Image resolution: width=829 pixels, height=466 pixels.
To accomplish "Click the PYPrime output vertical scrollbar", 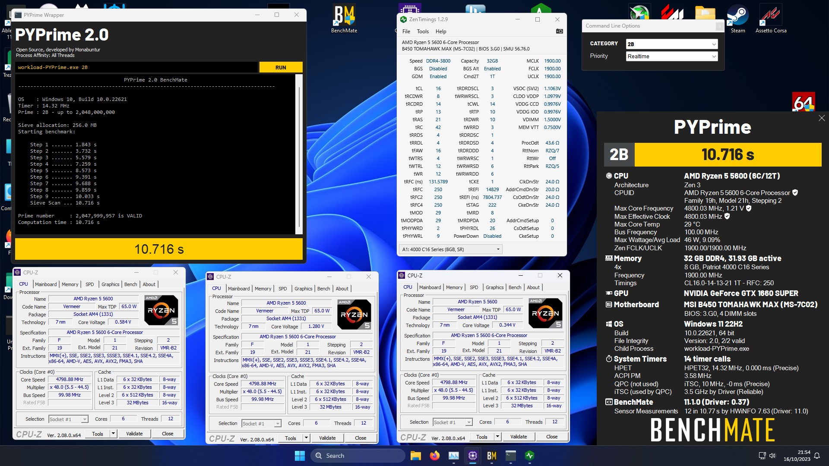I will [299, 154].
